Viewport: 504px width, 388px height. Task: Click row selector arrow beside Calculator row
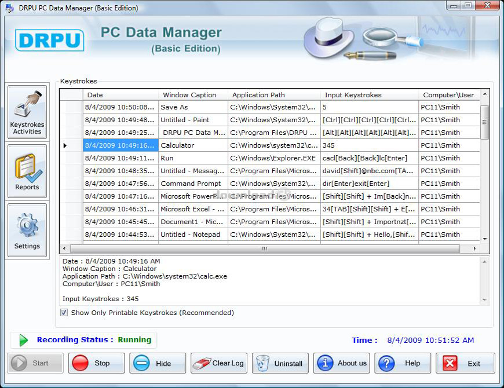tap(65, 145)
